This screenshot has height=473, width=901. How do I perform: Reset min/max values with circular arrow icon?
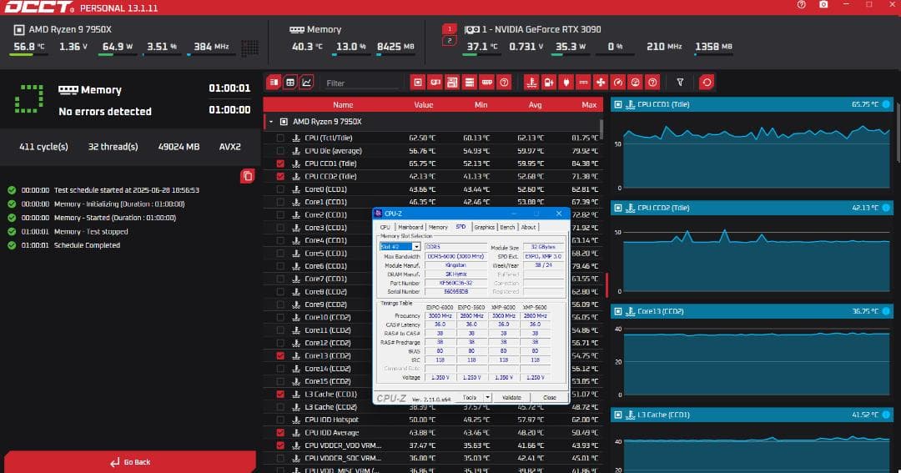[x=707, y=83]
